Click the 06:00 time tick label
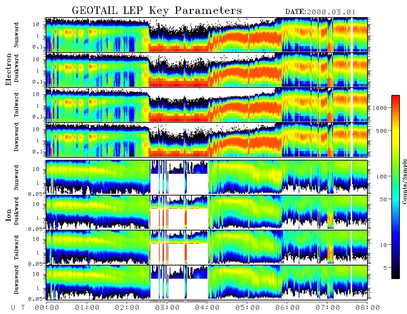 (x=287, y=308)
